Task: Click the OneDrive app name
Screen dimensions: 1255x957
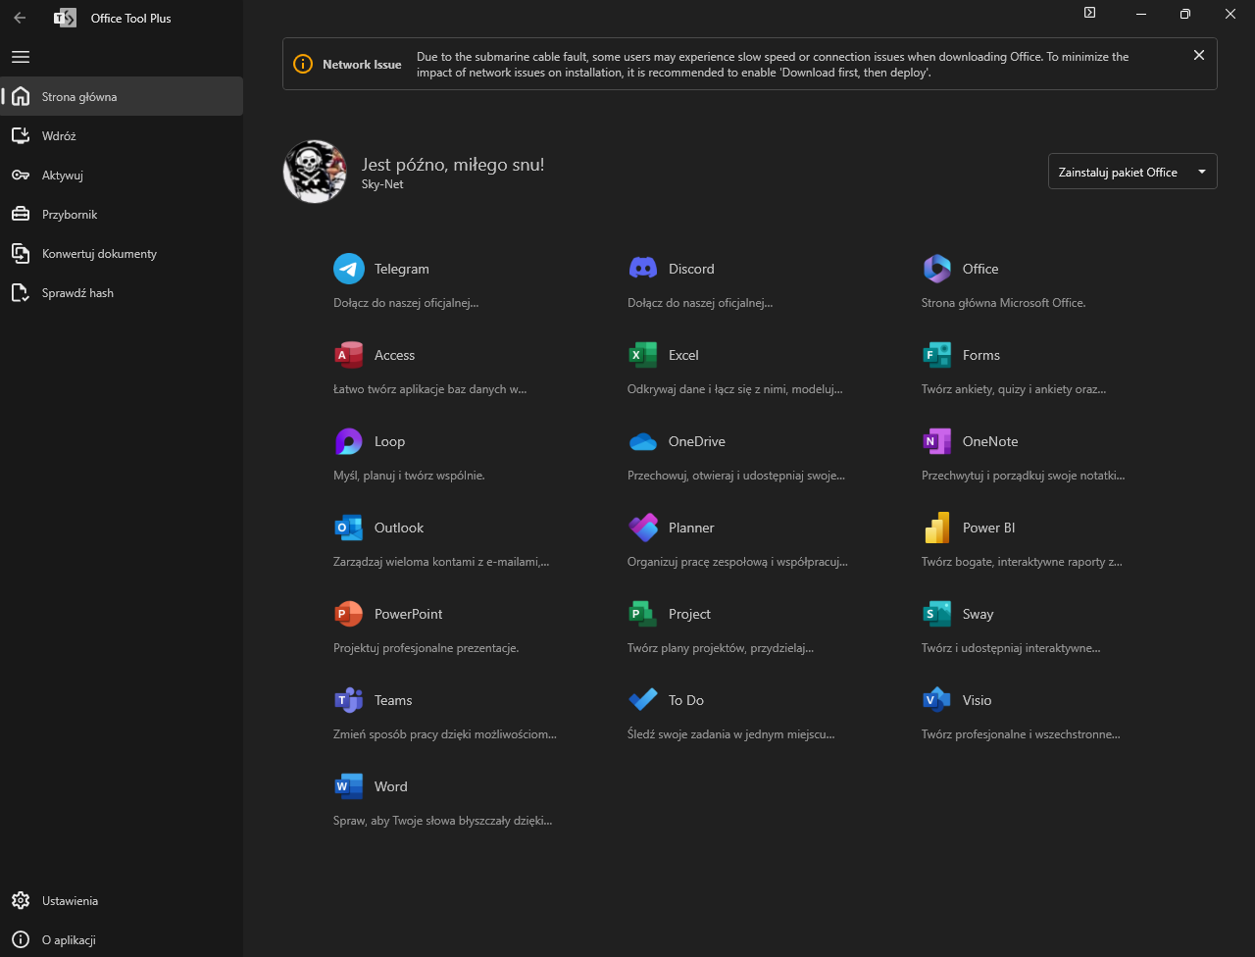Action: click(x=697, y=441)
